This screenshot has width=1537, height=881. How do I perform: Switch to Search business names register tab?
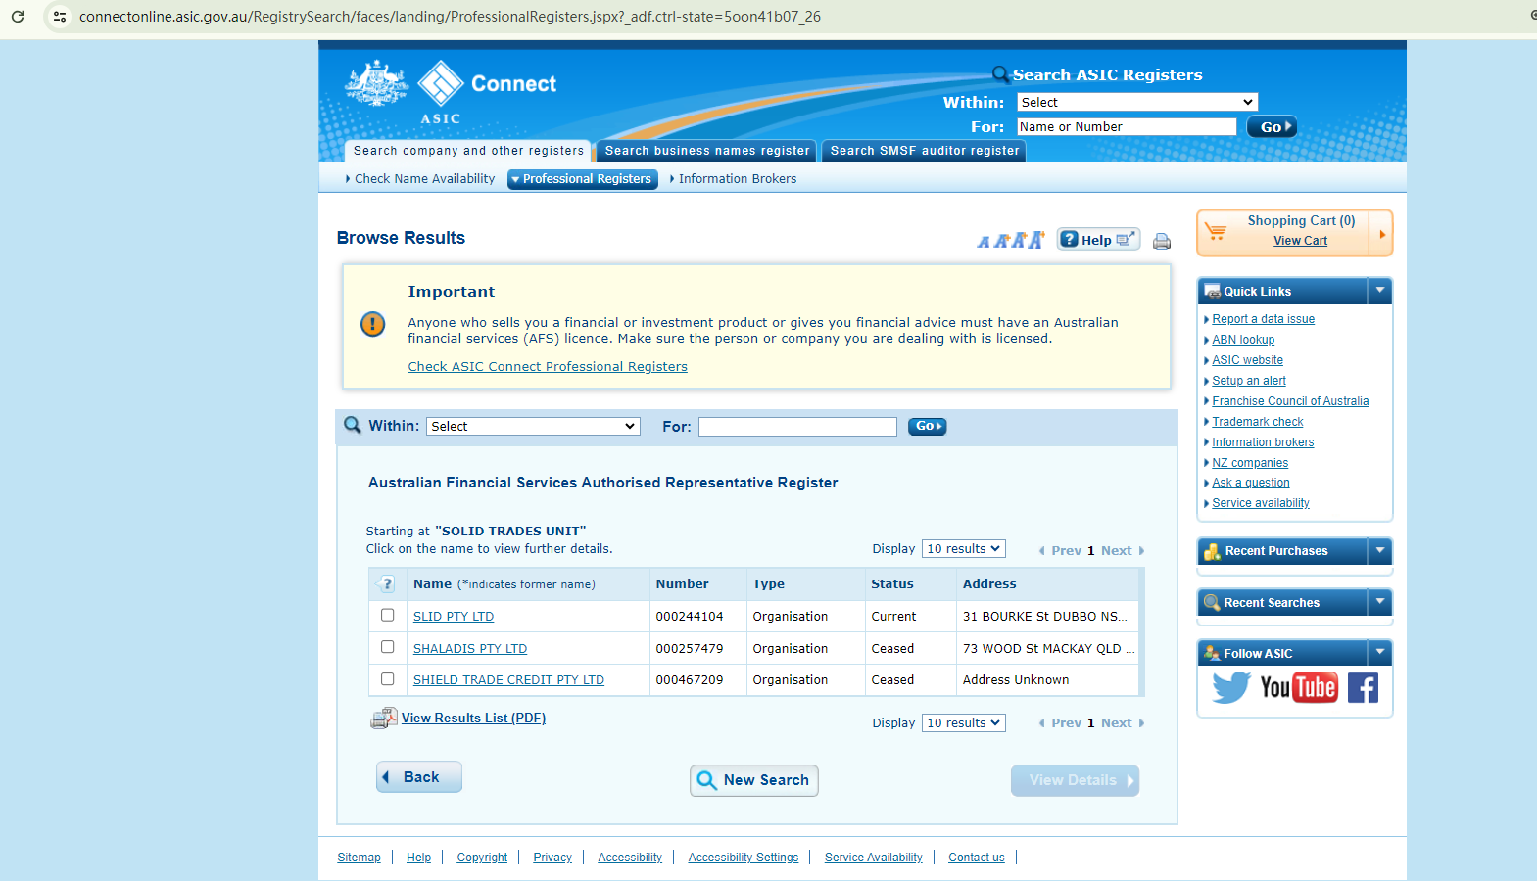coord(707,151)
